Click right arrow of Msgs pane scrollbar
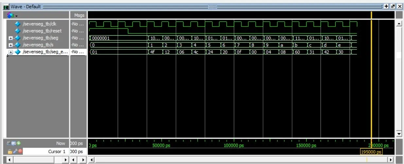The image size is (404, 164). pos(83,160)
